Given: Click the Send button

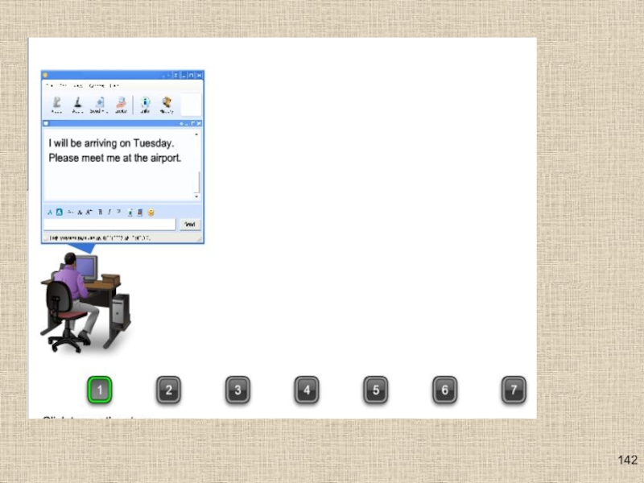Looking at the screenshot, I should tap(190, 225).
